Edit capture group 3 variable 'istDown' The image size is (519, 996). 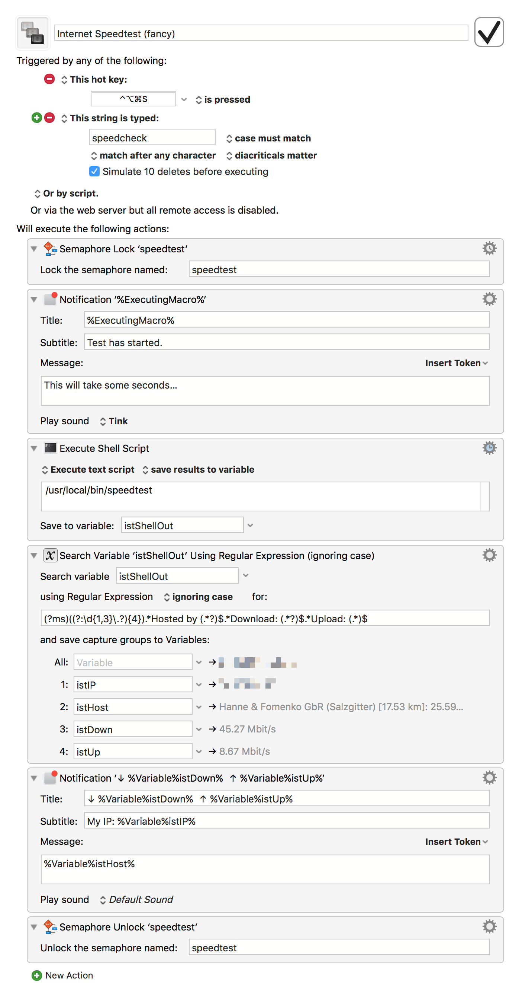(x=133, y=730)
